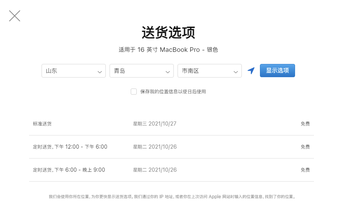Click the 16 英寸 MacBook Pro subtitle
Image resolution: width=337 pixels, height=213 pixels.
[x=168, y=50]
